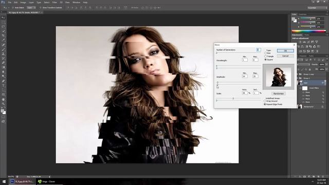
Task: Add a Black & White adjustment
Action: click(x=306, y=47)
